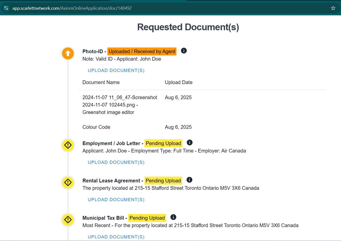Click the Document Name column header
The image size is (341, 241).
click(101, 82)
